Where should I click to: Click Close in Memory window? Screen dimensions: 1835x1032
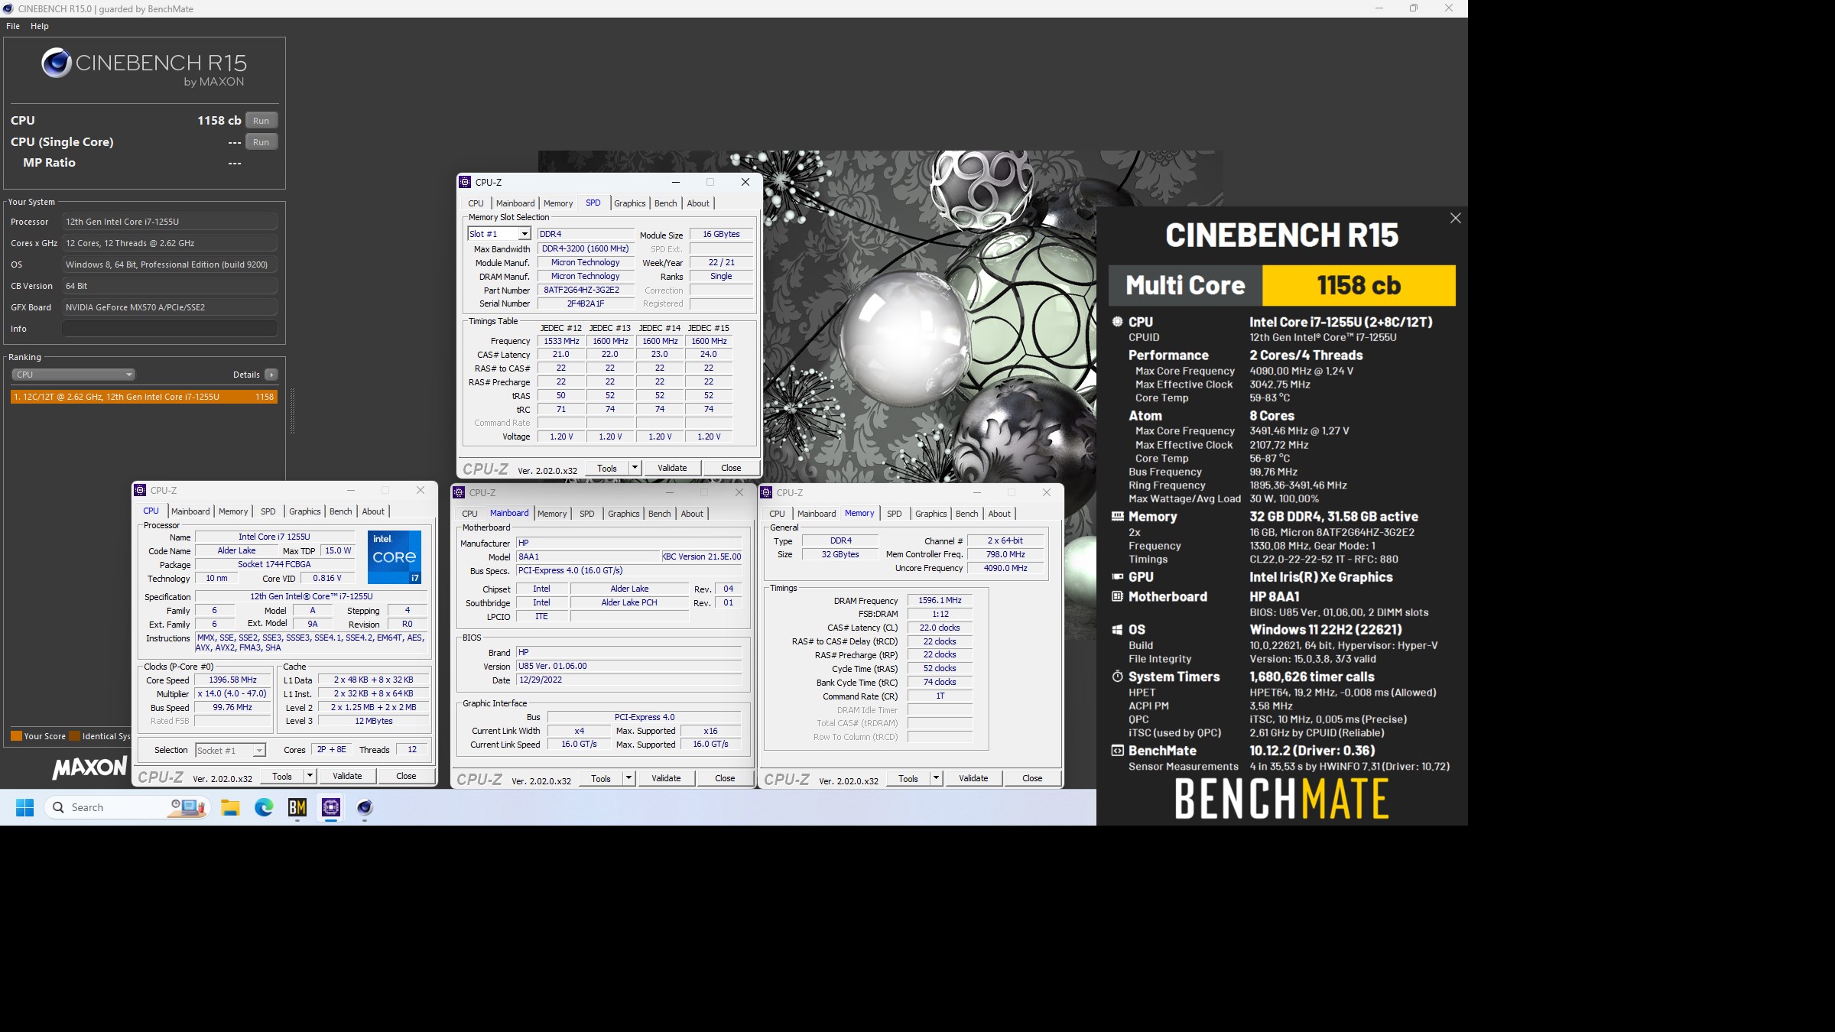click(1032, 778)
